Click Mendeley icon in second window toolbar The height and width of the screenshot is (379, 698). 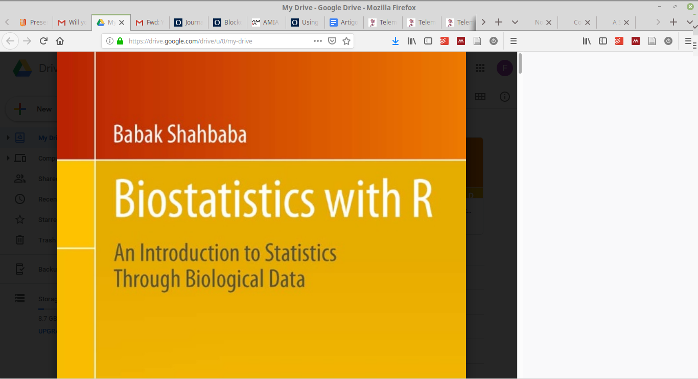636,41
